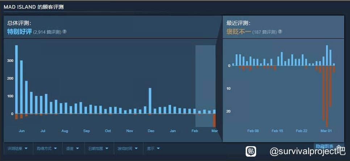Click the 总体评测 heading
The image size is (350, 161).
pos(19,23)
